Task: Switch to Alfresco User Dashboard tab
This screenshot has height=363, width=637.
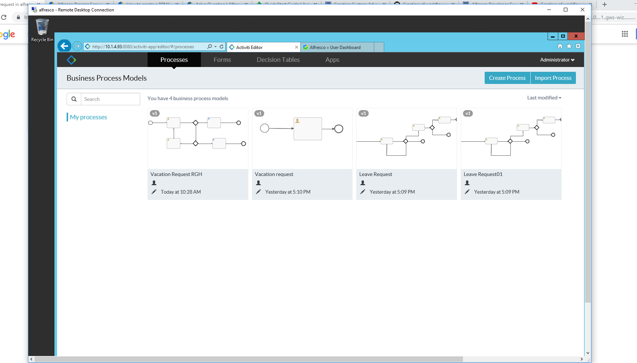Action: [x=337, y=47]
